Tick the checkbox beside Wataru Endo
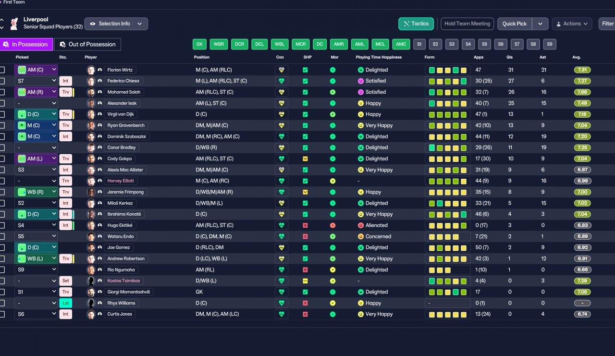The height and width of the screenshot is (356, 615). point(2,236)
